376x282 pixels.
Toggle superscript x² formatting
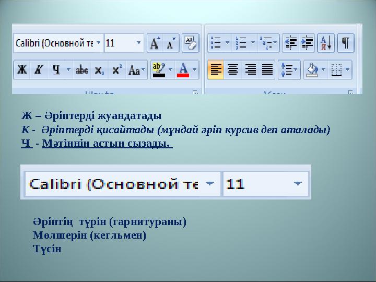pyautogui.click(x=117, y=70)
